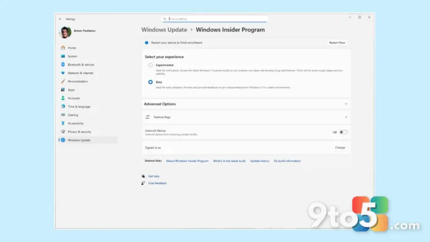430x242 pixels.
Task: Open What's in the latest build link
Action: (229, 161)
